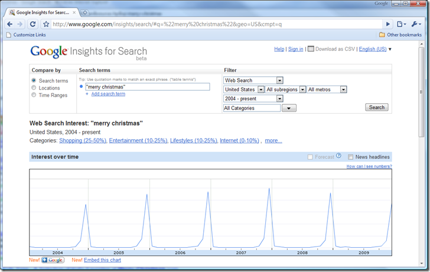Screen dimensions: 430x272
Task: Expand the All Categories dropdown arrow
Action: (x=289, y=108)
